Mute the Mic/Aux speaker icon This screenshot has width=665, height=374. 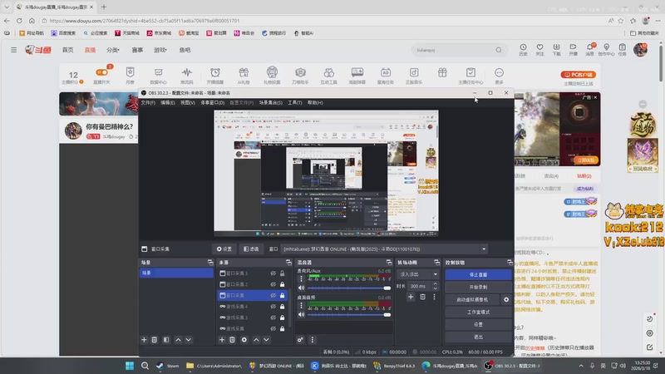[x=302, y=288]
